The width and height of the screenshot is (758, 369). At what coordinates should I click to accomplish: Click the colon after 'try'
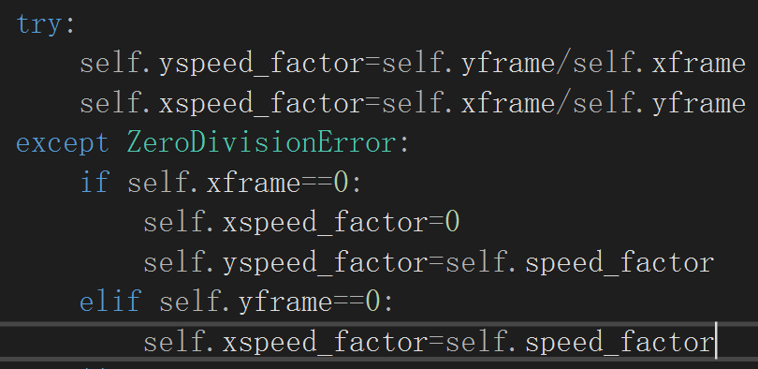click(x=70, y=25)
